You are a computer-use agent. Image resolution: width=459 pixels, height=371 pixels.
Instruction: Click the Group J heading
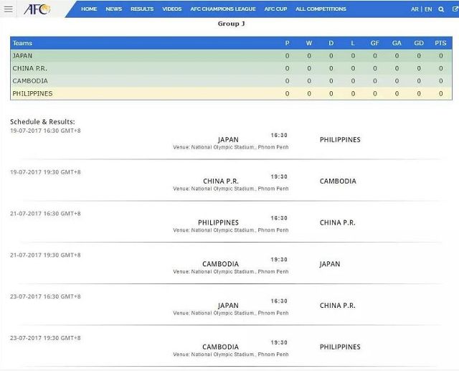[x=231, y=24]
